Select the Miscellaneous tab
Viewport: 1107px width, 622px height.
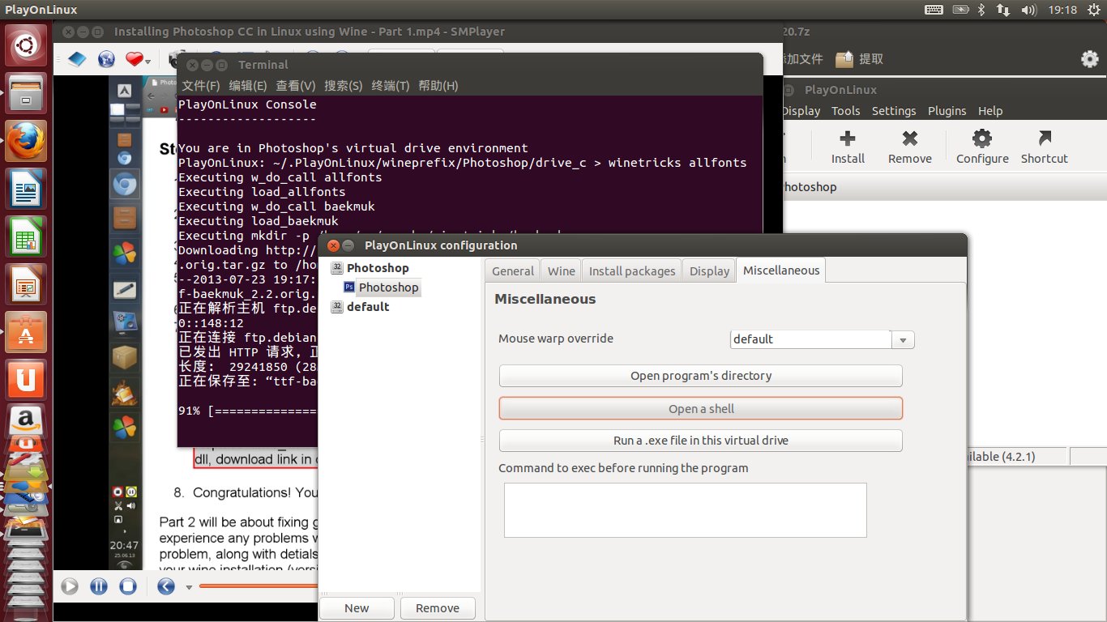click(x=781, y=271)
